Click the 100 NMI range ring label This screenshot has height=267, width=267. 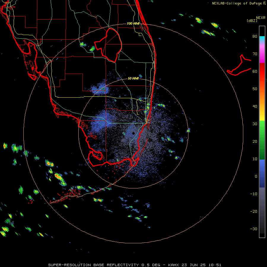click(x=133, y=23)
